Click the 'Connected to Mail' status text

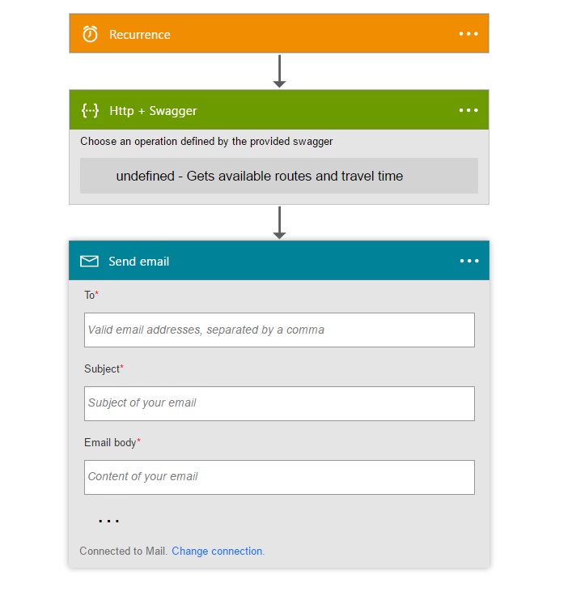123,552
